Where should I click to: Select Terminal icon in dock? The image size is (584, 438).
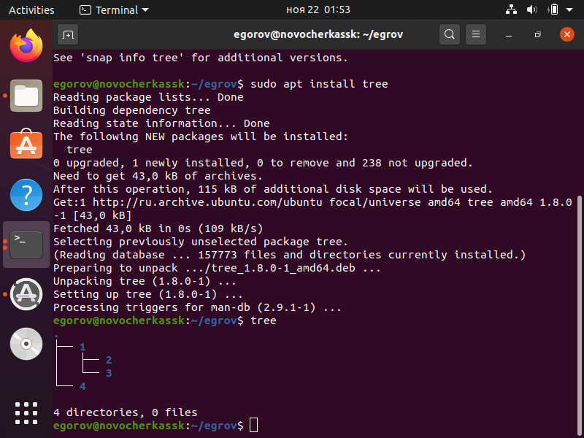coord(26,244)
